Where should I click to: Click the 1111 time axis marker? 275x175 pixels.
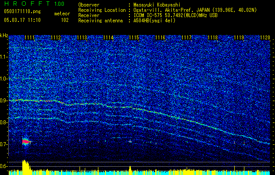click(x=29, y=37)
